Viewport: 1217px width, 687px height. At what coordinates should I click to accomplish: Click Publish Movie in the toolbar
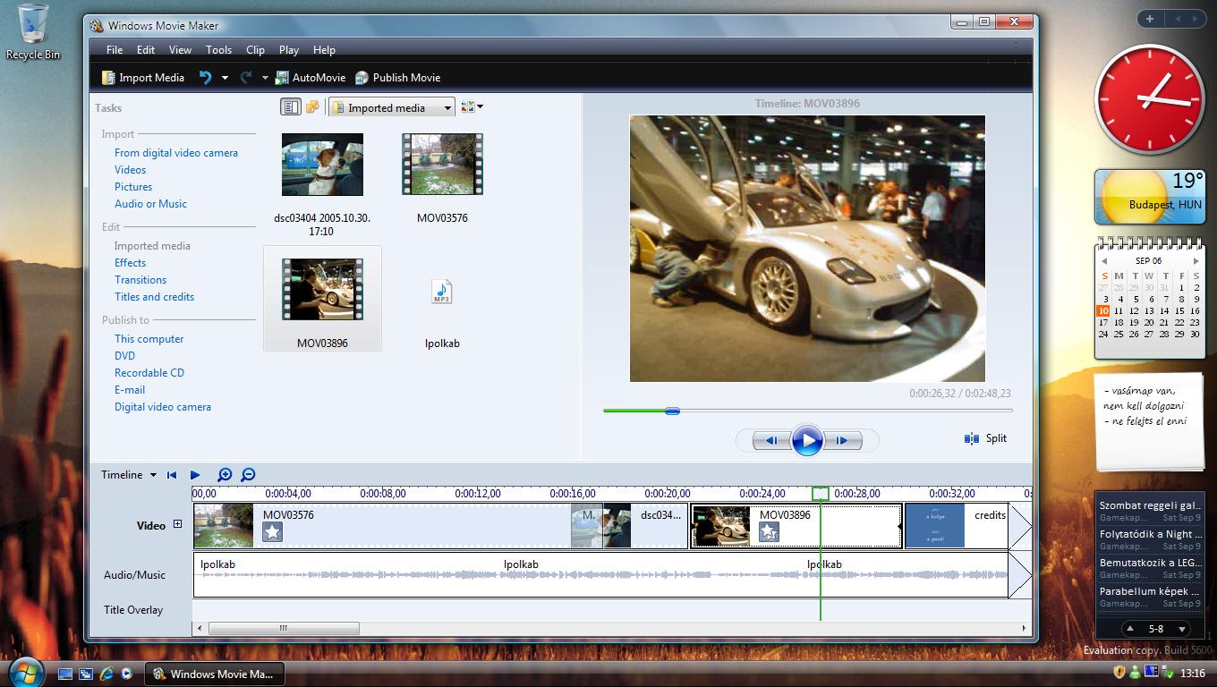[398, 78]
